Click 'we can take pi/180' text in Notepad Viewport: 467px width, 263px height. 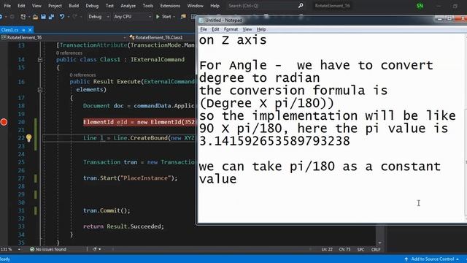click(x=266, y=167)
